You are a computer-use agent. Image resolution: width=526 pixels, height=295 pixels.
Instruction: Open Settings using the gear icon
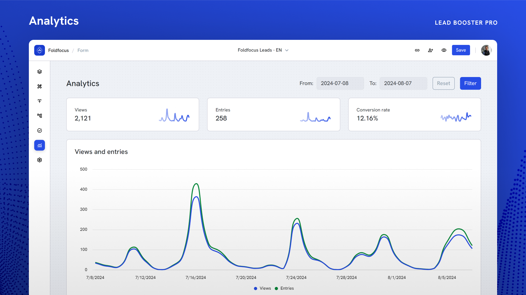[x=39, y=160]
